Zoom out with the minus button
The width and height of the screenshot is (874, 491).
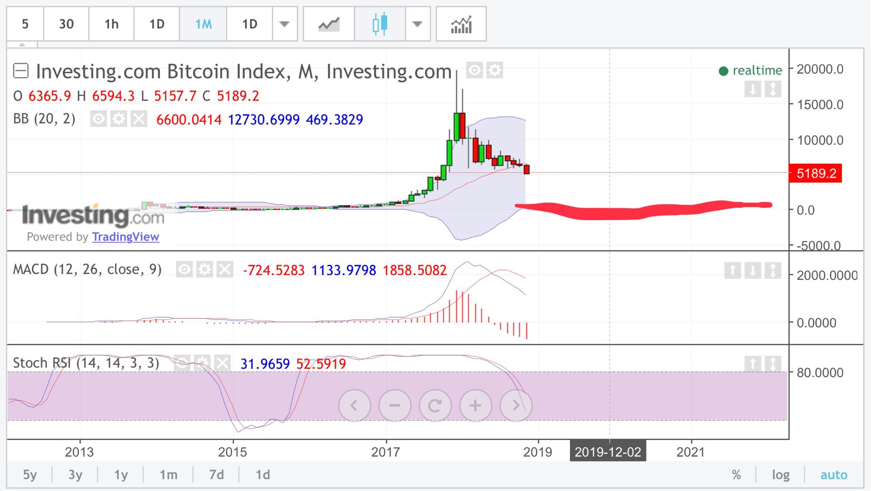coord(395,405)
